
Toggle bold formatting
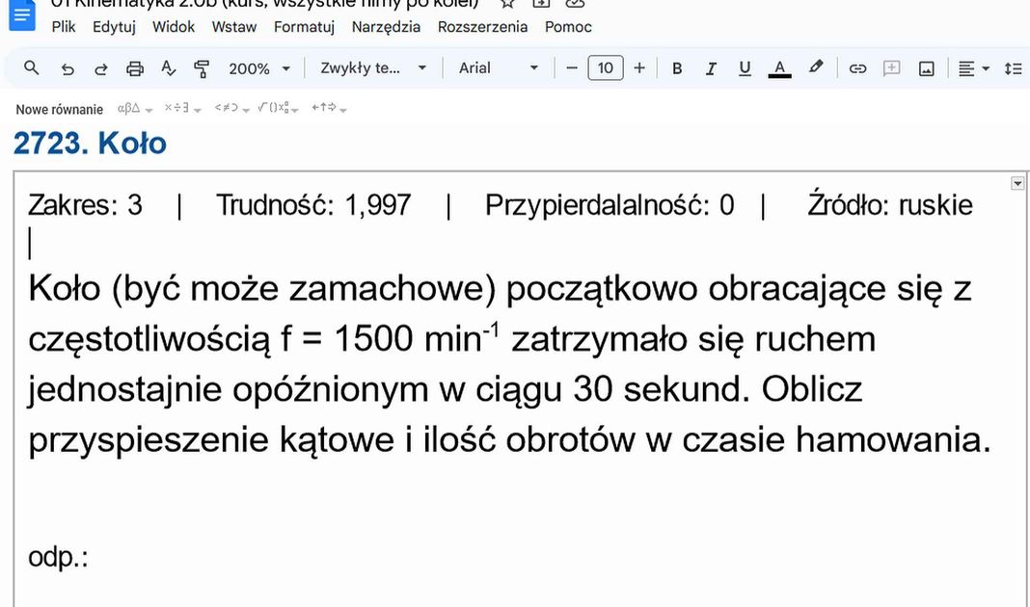[x=677, y=68]
